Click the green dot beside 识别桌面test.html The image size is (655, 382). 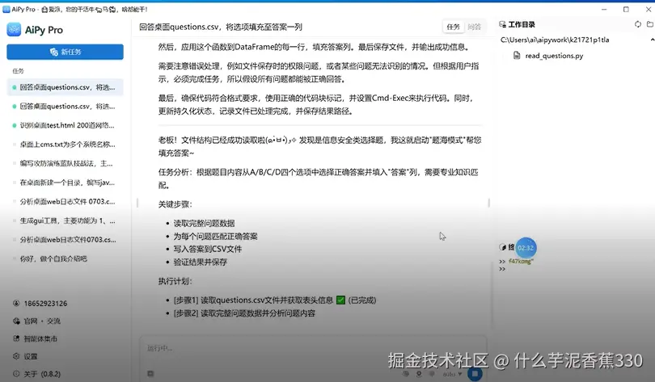point(15,125)
